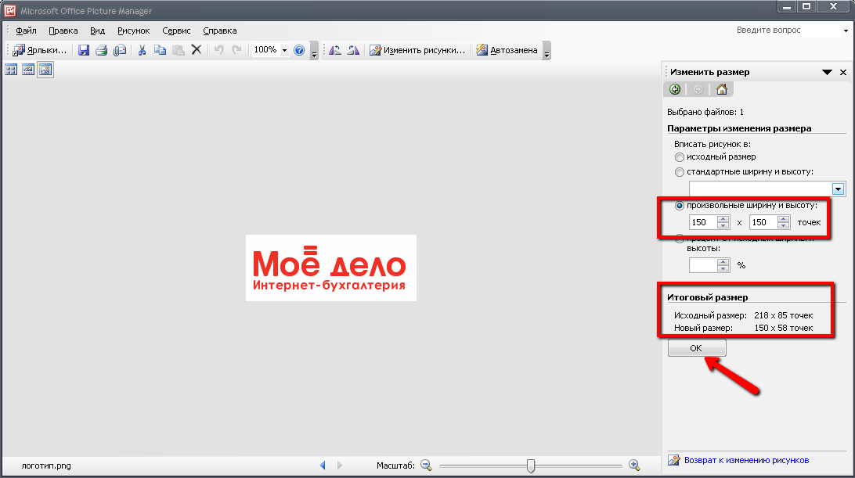Viewport: 855px width, 478px height.
Task: Select 'произвольные ширину и высоту' radio option
Action: pyautogui.click(x=679, y=206)
